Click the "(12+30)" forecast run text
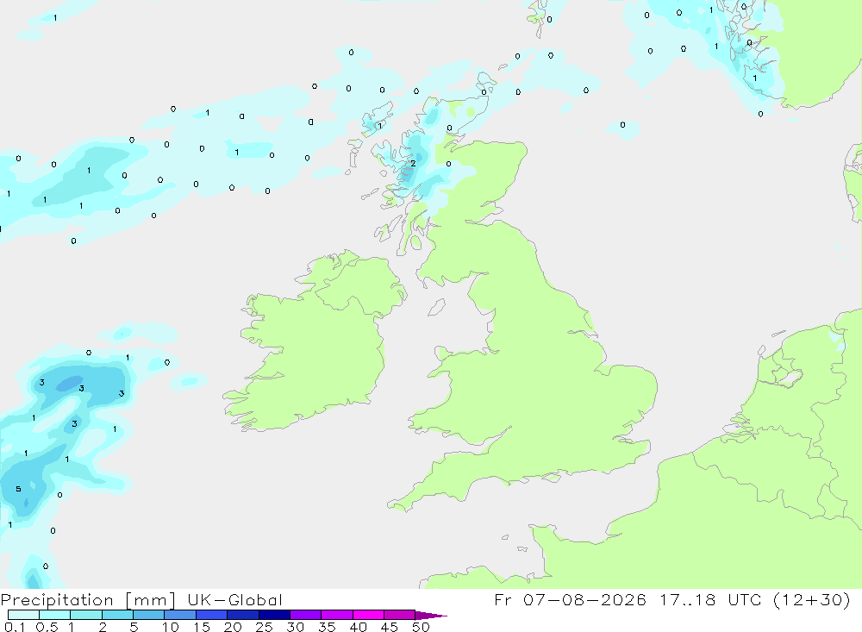862x632 pixels. coord(811,599)
